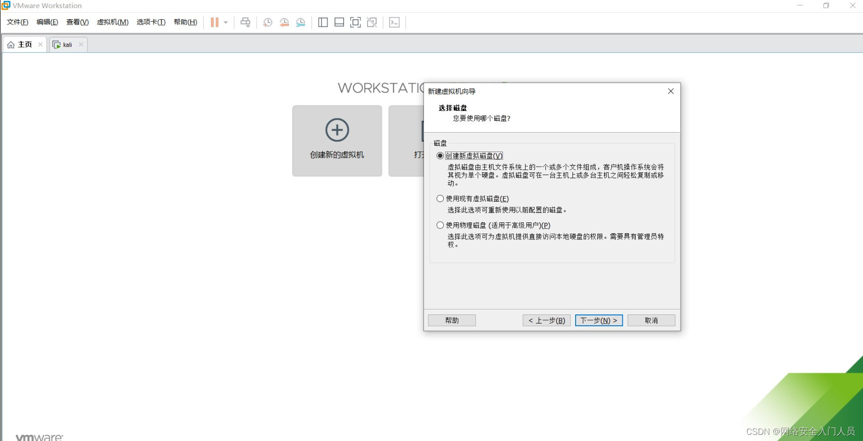The image size is (863, 441).
Task: Switch to the kali tab
Action: [68, 44]
